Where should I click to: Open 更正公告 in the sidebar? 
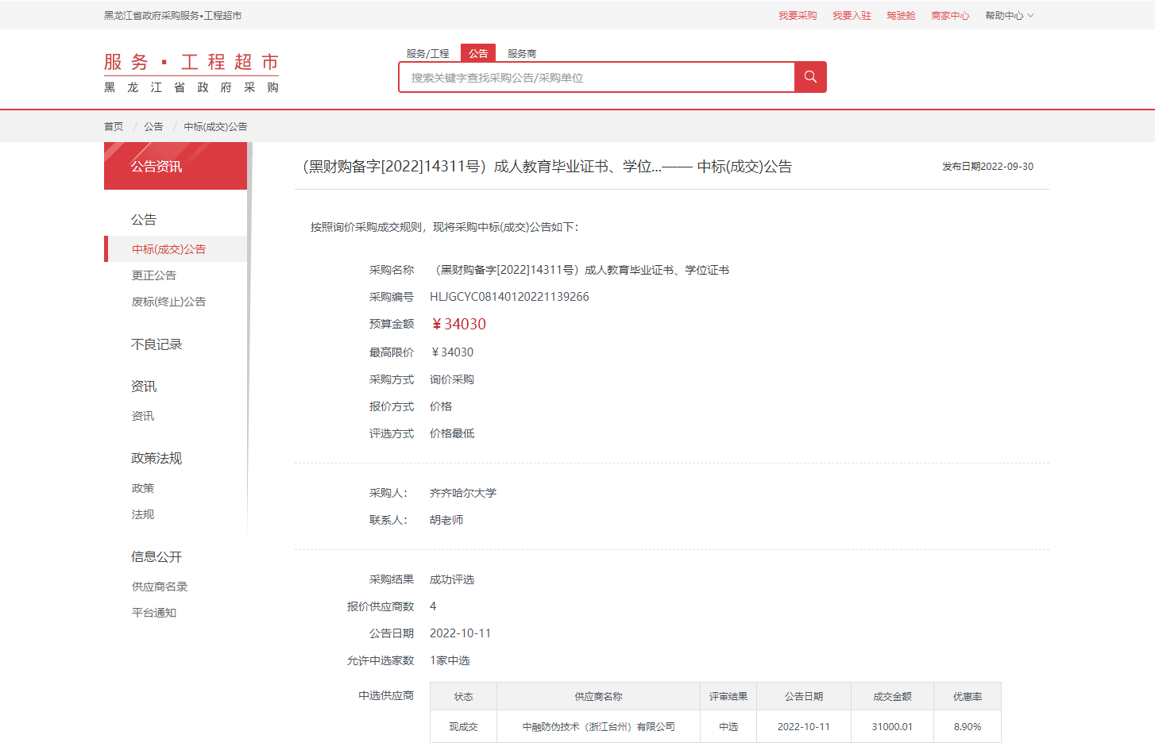point(154,275)
